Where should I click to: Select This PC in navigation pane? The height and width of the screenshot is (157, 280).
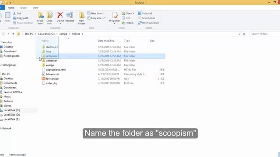click(x=6, y=74)
